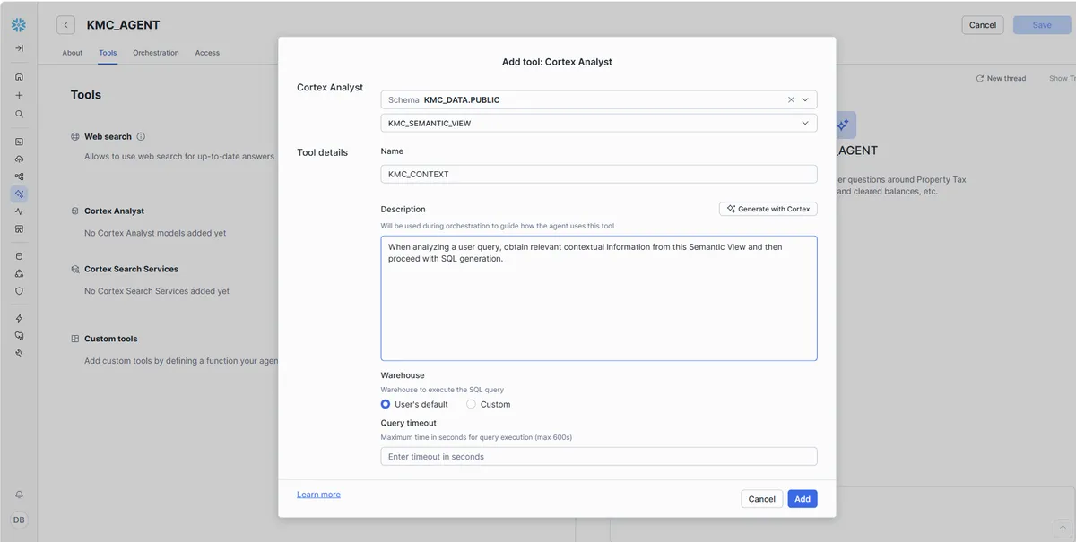Click the collapse sidebar arrow icon
The width and height of the screenshot is (1076, 542).
[18, 49]
